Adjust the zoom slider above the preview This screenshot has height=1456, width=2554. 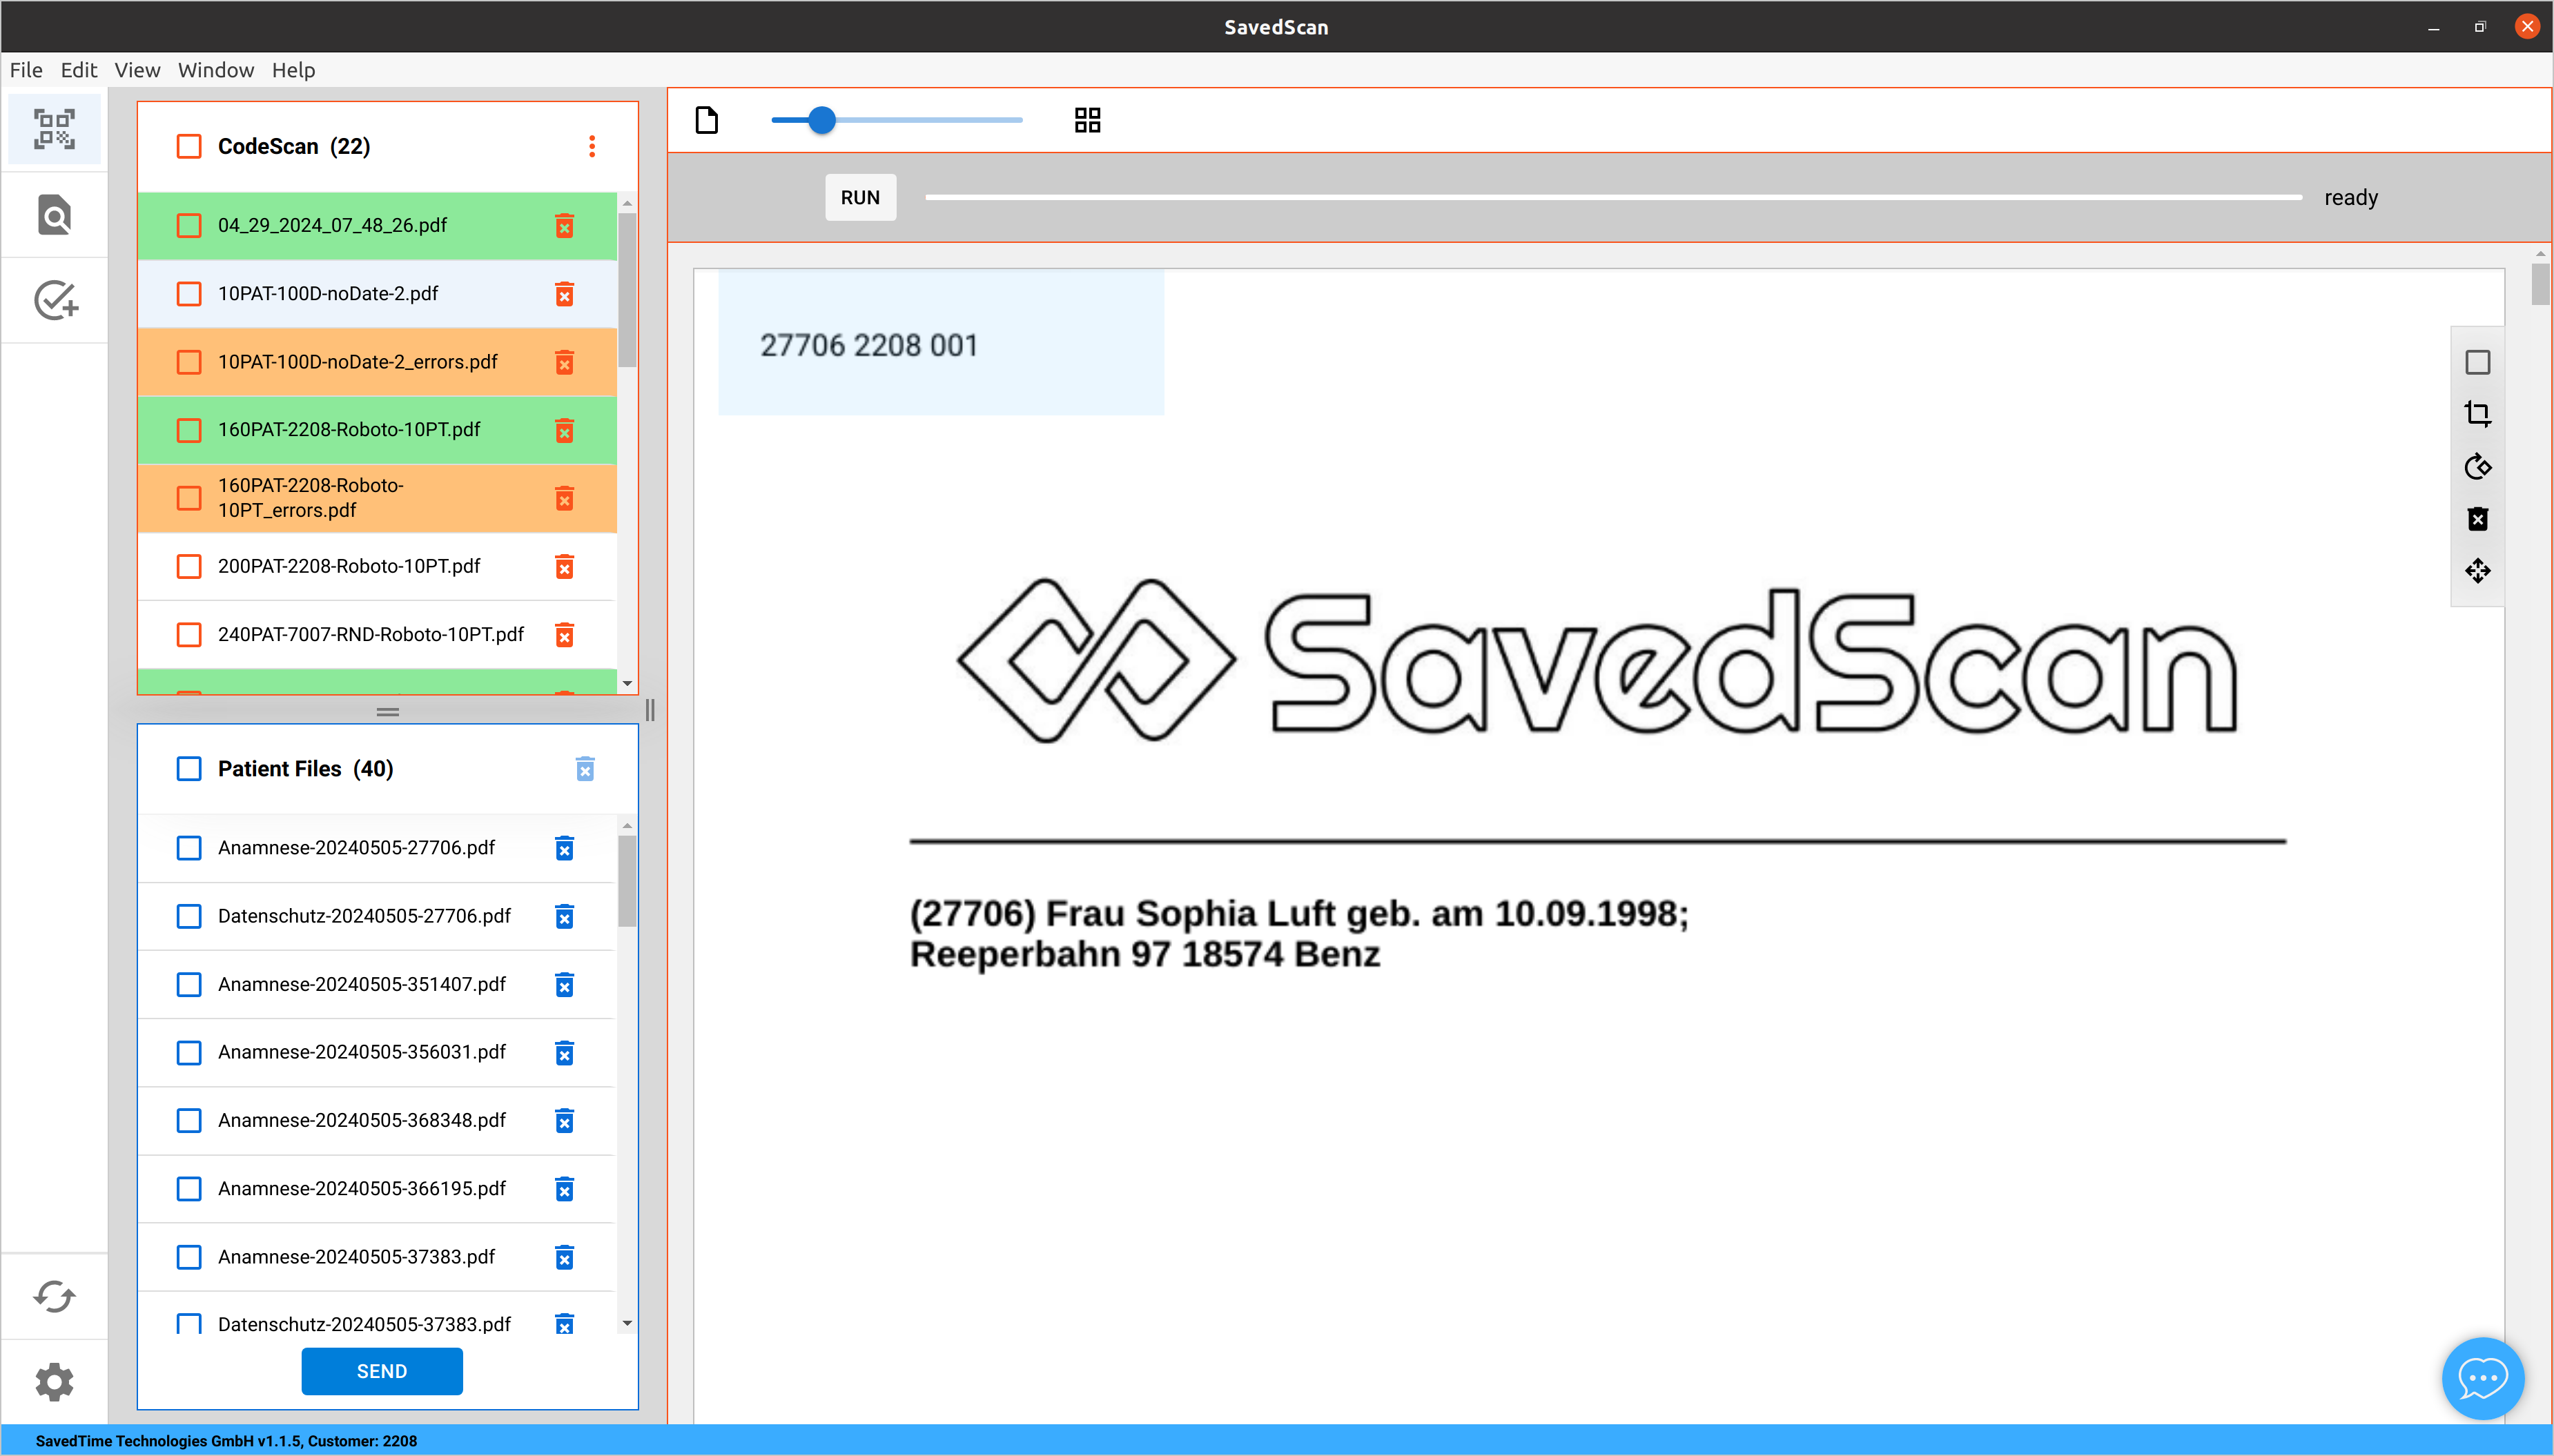pos(822,119)
